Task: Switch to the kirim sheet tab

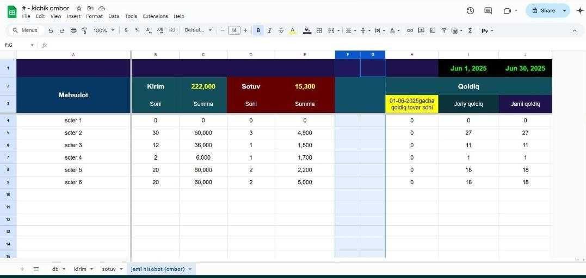Action: (80, 269)
